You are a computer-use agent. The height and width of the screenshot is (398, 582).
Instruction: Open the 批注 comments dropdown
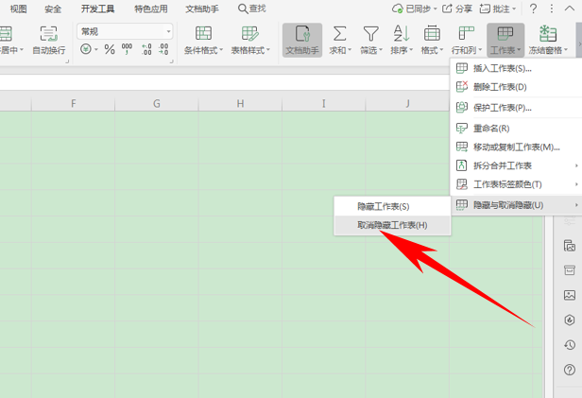point(497,9)
